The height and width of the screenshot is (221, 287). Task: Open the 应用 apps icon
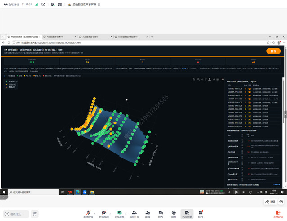201,214
